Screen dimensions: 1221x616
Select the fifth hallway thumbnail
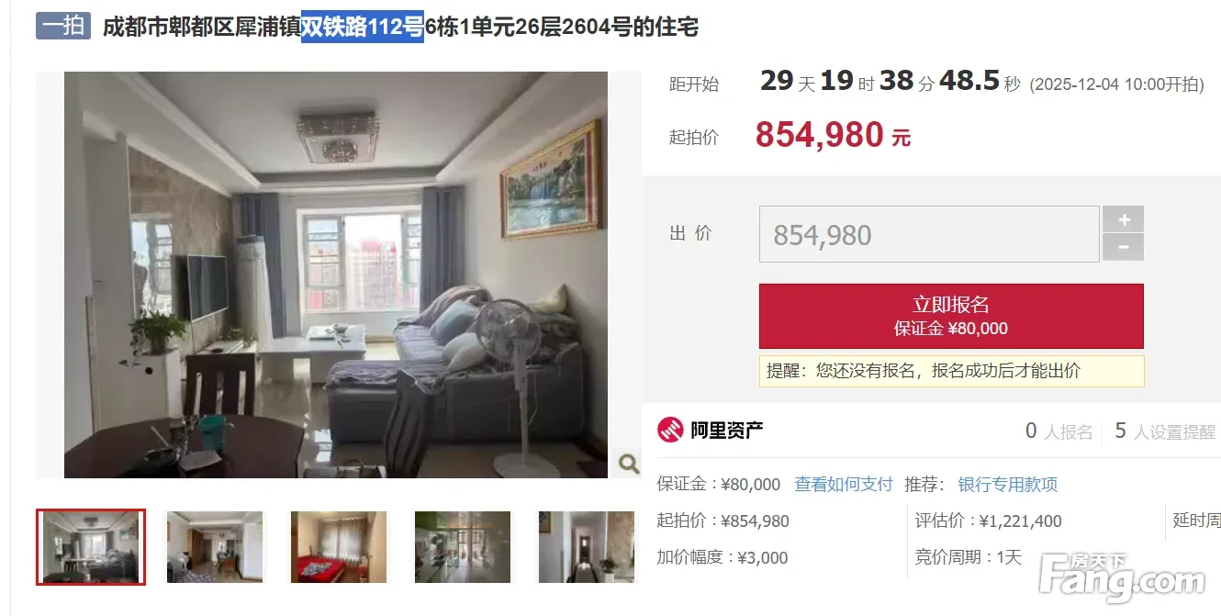pos(586,547)
